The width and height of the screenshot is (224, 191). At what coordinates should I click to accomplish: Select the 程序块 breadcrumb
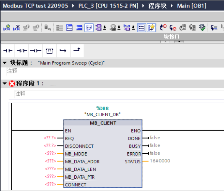pyautogui.click(x=157, y=6)
